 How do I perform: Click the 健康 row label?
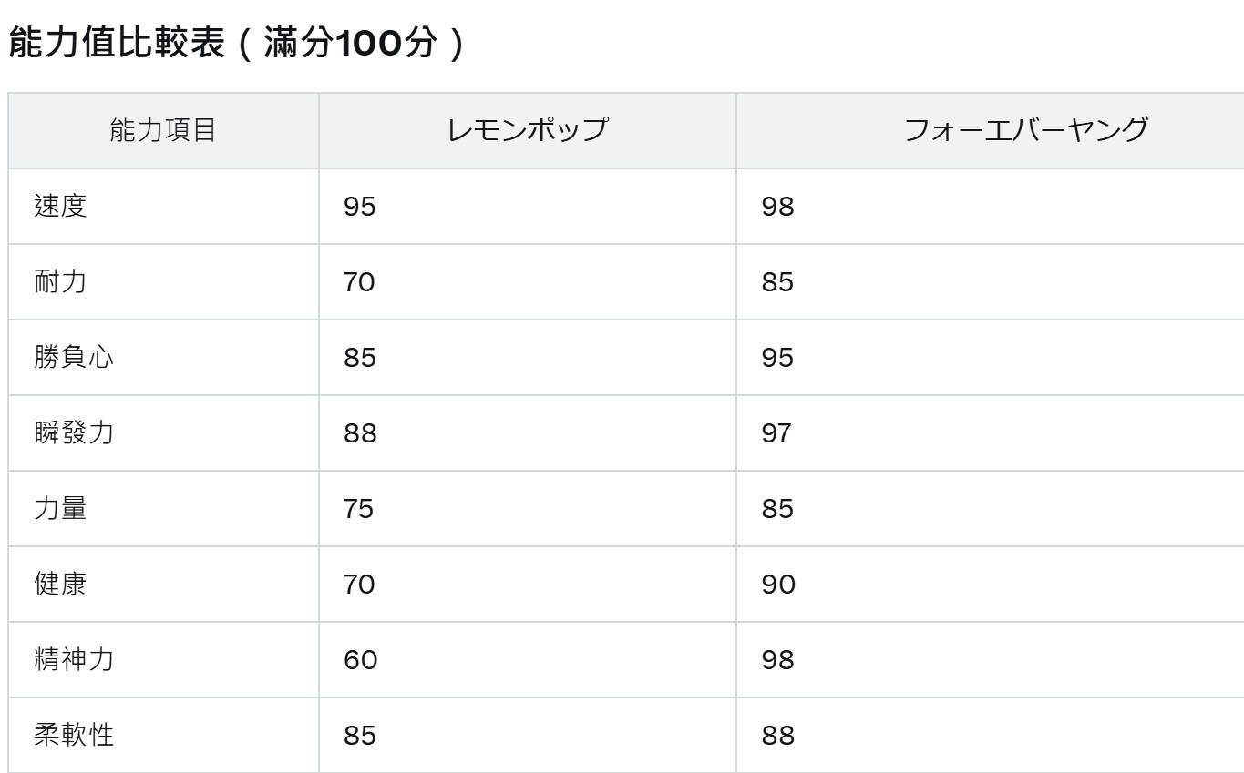[x=60, y=584]
